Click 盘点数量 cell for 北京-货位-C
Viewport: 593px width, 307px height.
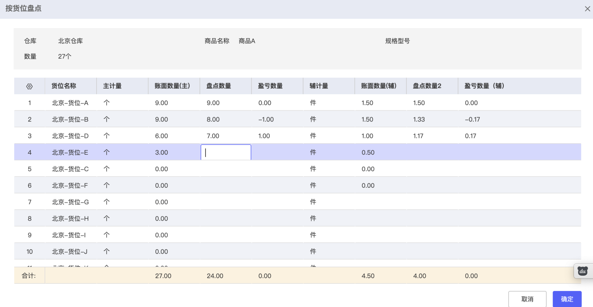[x=226, y=169]
